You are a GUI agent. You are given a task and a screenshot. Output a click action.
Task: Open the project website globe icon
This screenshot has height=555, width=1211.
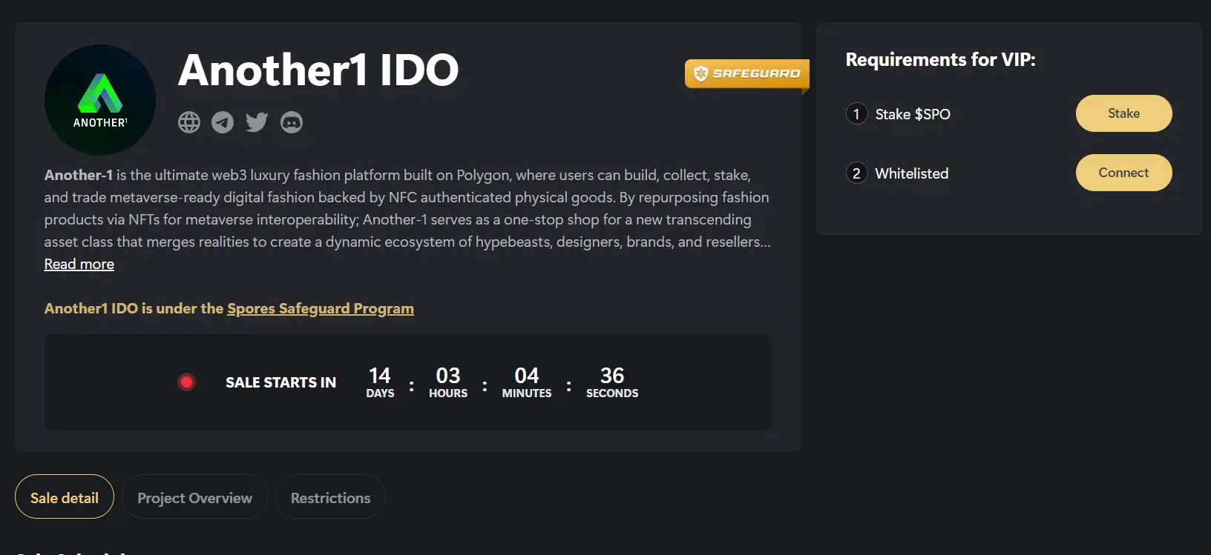[x=189, y=122]
